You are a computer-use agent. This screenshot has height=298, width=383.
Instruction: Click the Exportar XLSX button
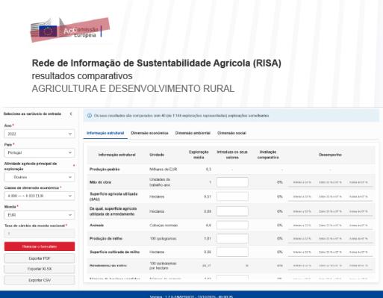click(40, 269)
